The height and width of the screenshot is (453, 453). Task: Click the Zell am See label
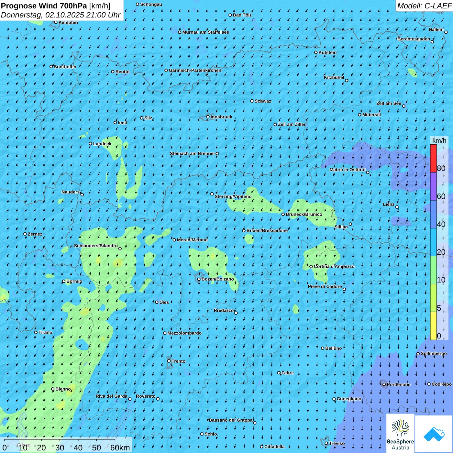[x=389, y=103]
